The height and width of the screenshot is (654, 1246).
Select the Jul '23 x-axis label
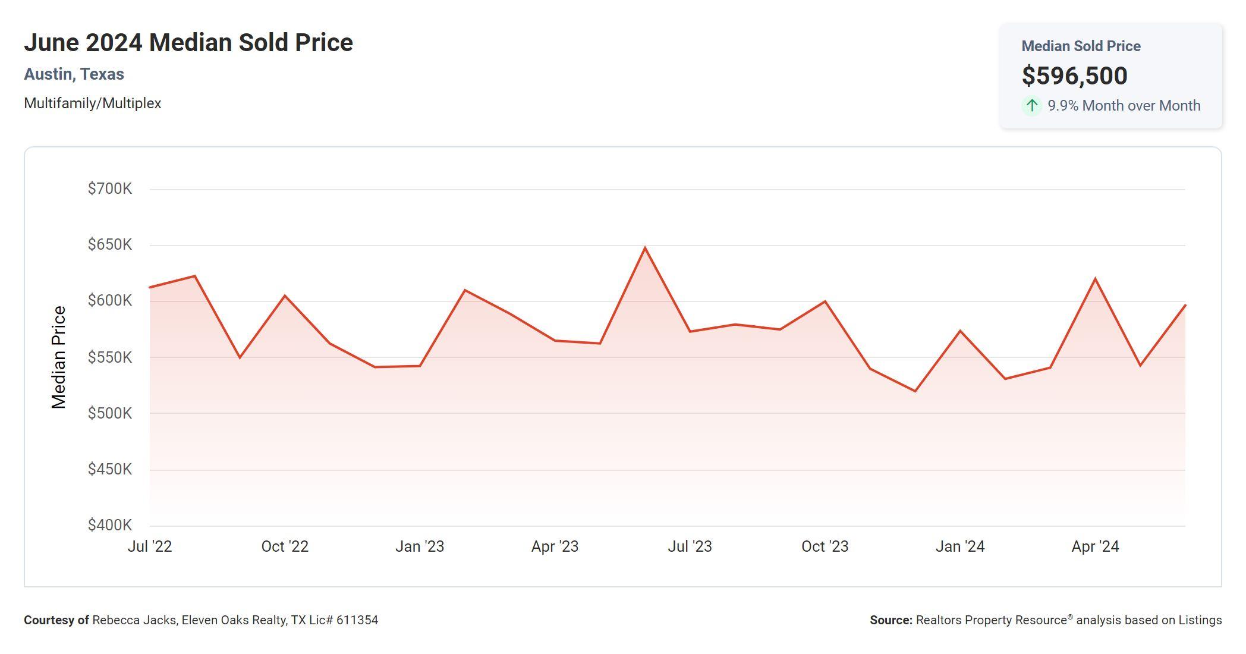coord(690,546)
